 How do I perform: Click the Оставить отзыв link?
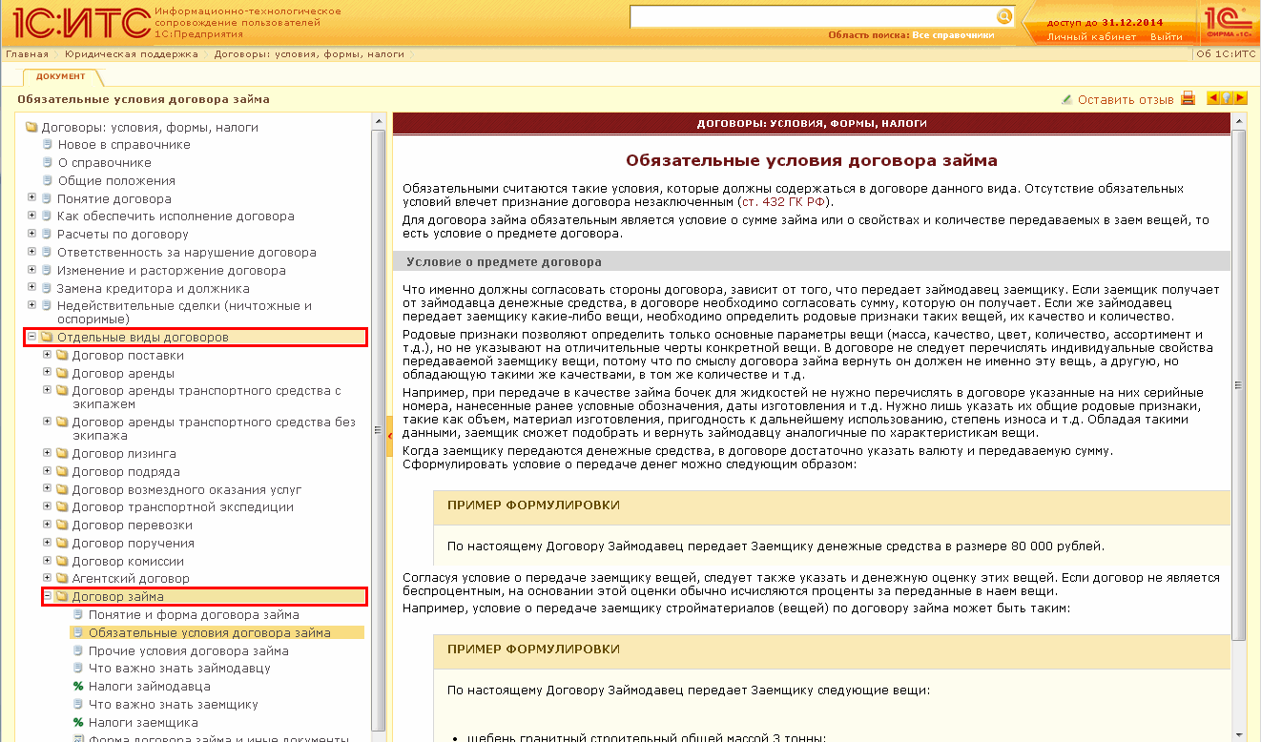pyautogui.click(x=1125, y=99)
